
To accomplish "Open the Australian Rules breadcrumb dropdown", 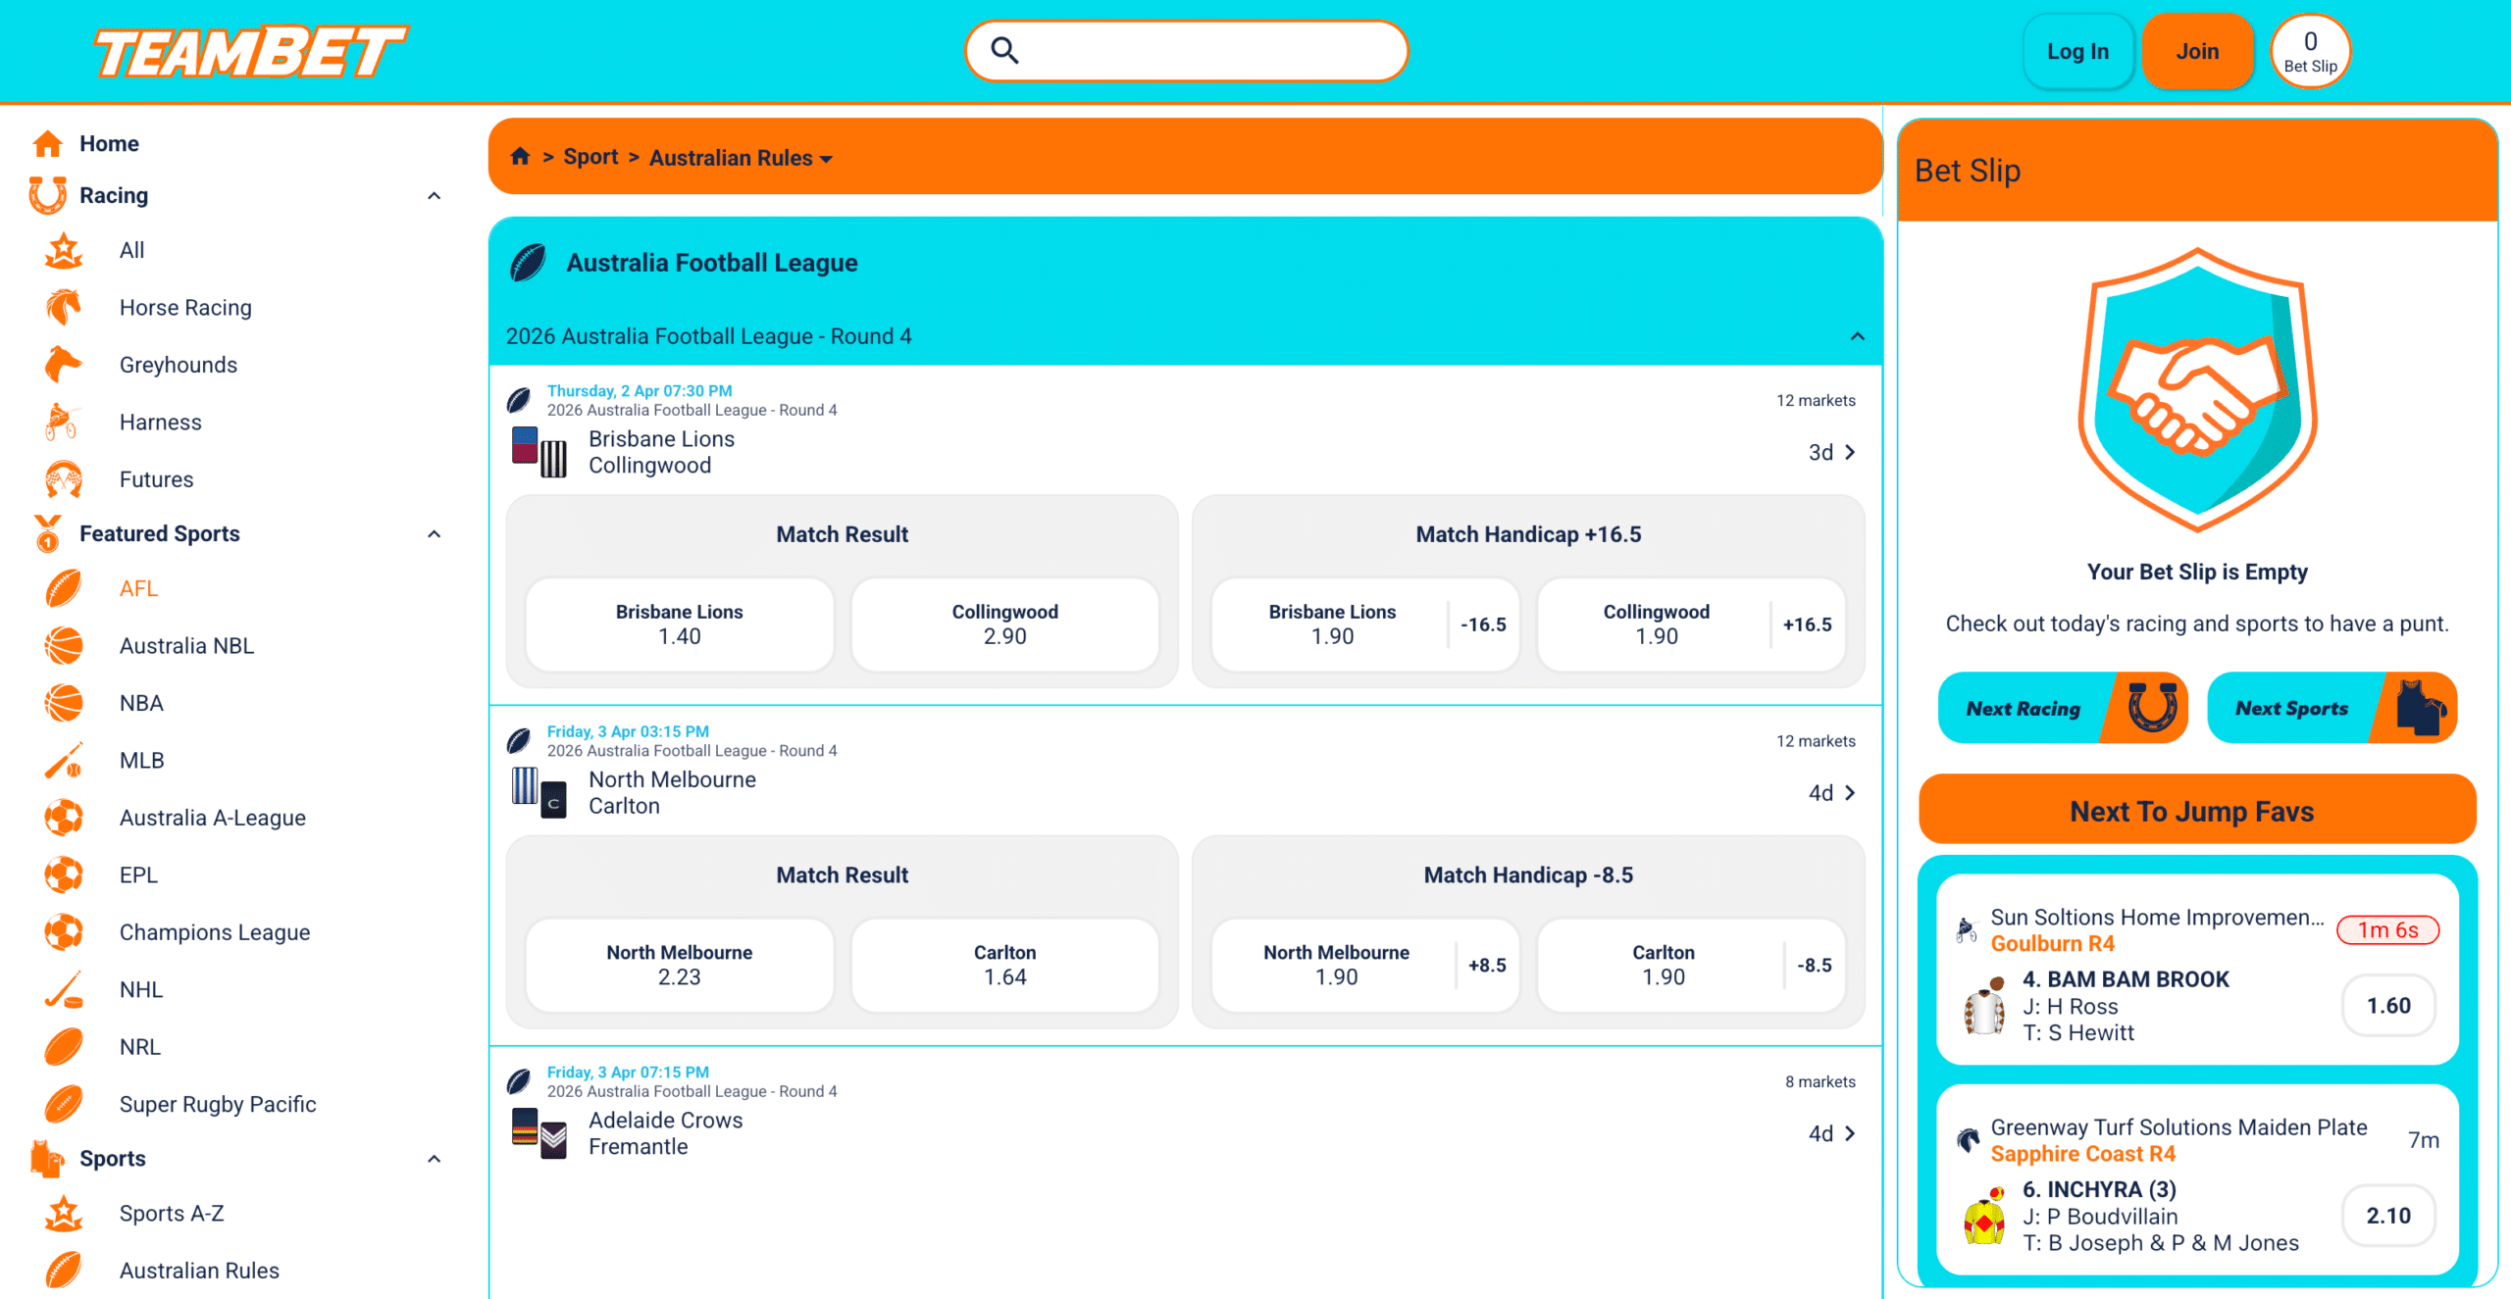I will pyautogui.click(x=741, y=158).
